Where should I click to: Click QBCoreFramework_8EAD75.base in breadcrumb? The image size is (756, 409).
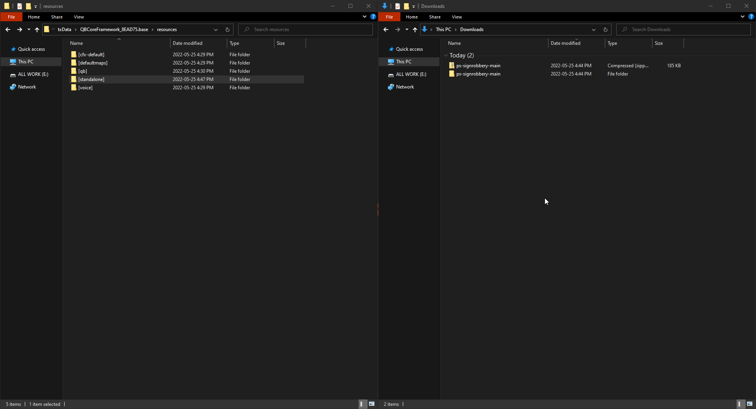click(x=114, y=29)
